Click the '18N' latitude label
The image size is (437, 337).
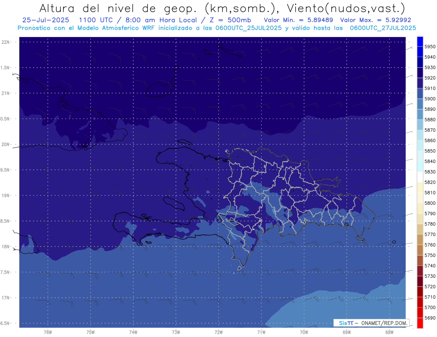pyautogui.click(x=6, y=246)
